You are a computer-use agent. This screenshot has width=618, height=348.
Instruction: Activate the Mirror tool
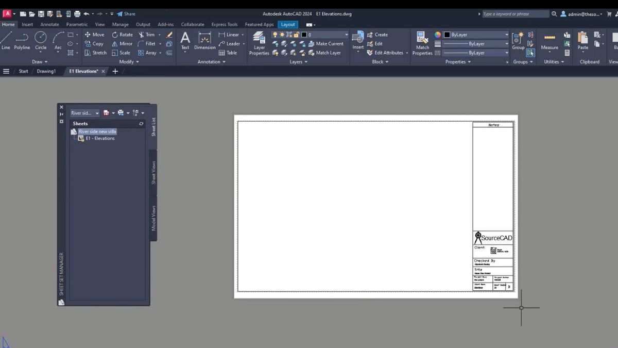(122, 44)
